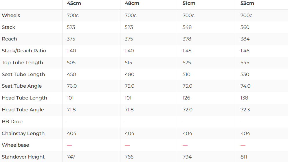The width and height of the screenshot is (288, 162).
Task: Click the Wheelbase row label
Action: tap(15, 145)
